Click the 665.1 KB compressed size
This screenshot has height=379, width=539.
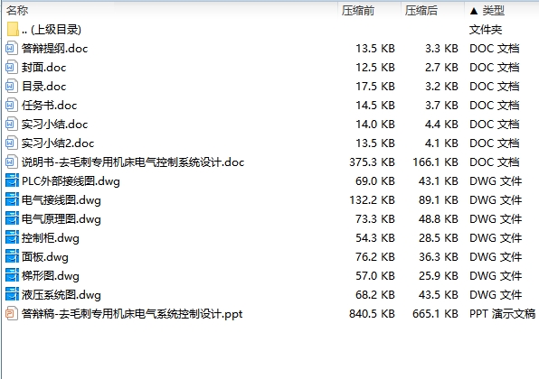[x=436, y=313]
